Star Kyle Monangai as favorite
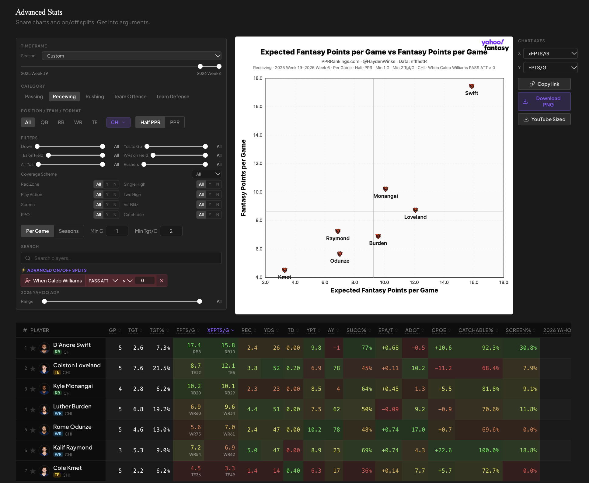The image size is (589, 483). click(x=33, y=389)
